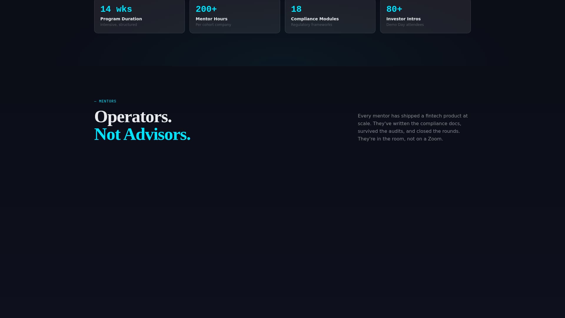Select the 'Compliance Modules' label

coord(315,19)
